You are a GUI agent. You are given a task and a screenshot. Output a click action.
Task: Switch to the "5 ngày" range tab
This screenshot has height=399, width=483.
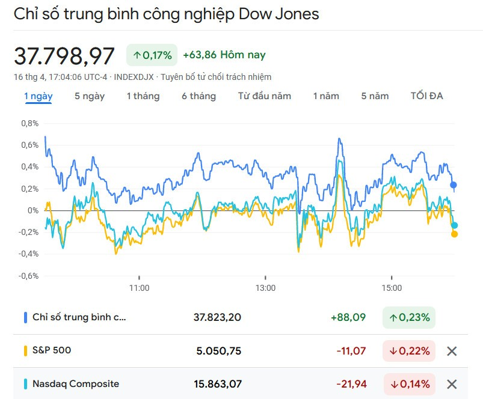click(90, 96)
